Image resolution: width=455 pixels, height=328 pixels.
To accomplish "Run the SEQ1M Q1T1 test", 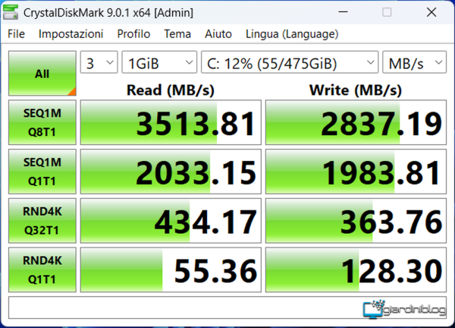I will coord(42,172).
